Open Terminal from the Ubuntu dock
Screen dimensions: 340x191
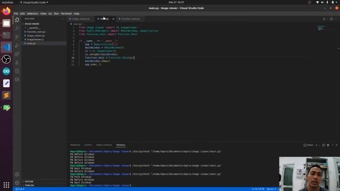click(x=6, y=35)
